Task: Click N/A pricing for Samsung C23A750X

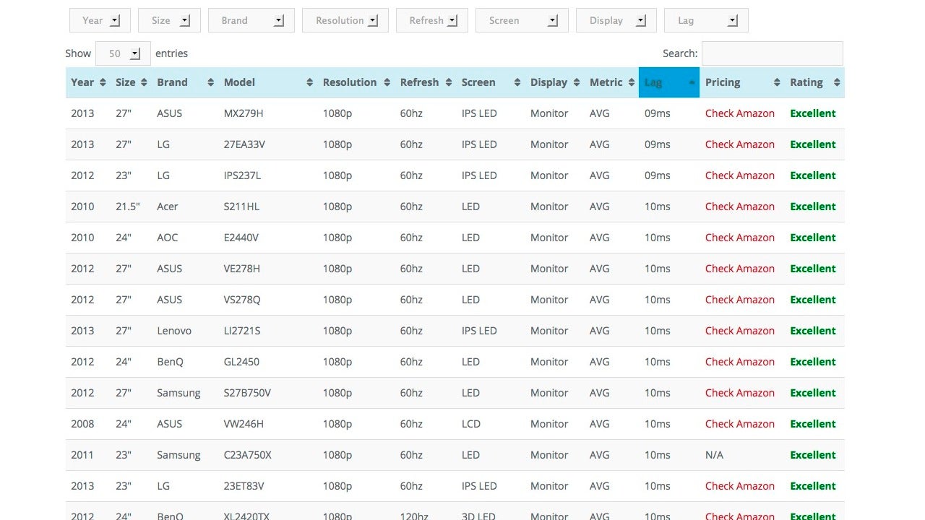Action: (x=714, y=455)
